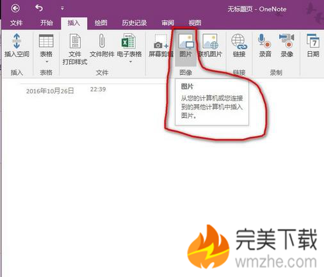Insert a hyperlink with 链接
The width and height of the screenshot is (324, 277).
[239, 45]
